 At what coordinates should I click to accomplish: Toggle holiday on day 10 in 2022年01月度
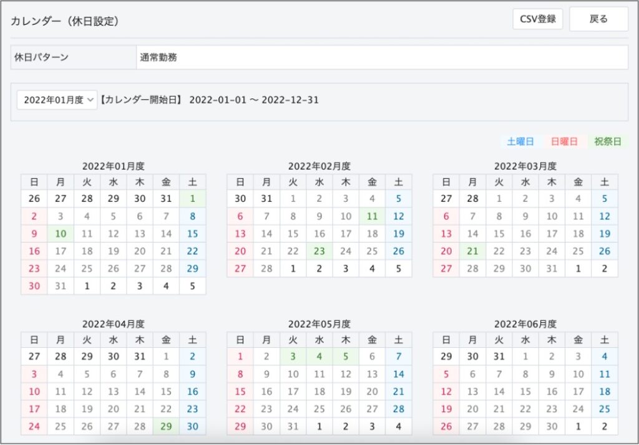tap(61, 234)
